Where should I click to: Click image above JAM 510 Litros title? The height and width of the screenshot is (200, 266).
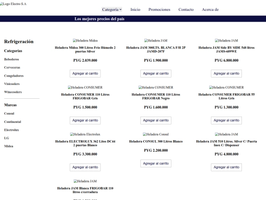point(227,134)
